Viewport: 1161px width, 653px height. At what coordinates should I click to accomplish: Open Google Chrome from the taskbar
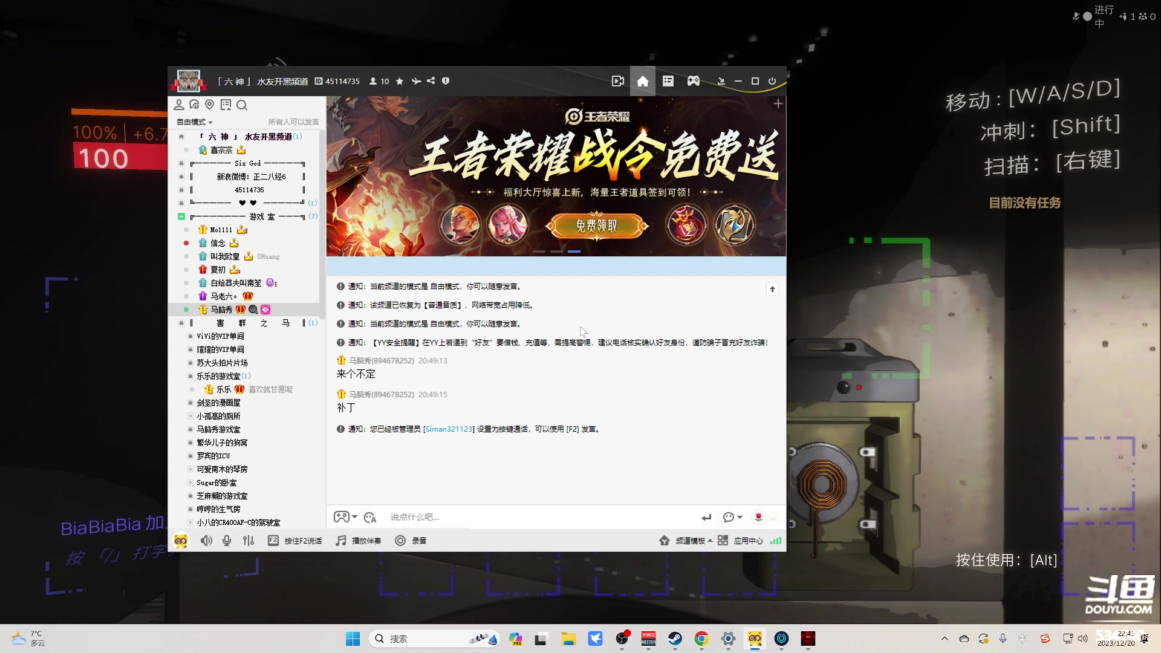[x=701, y=638]
